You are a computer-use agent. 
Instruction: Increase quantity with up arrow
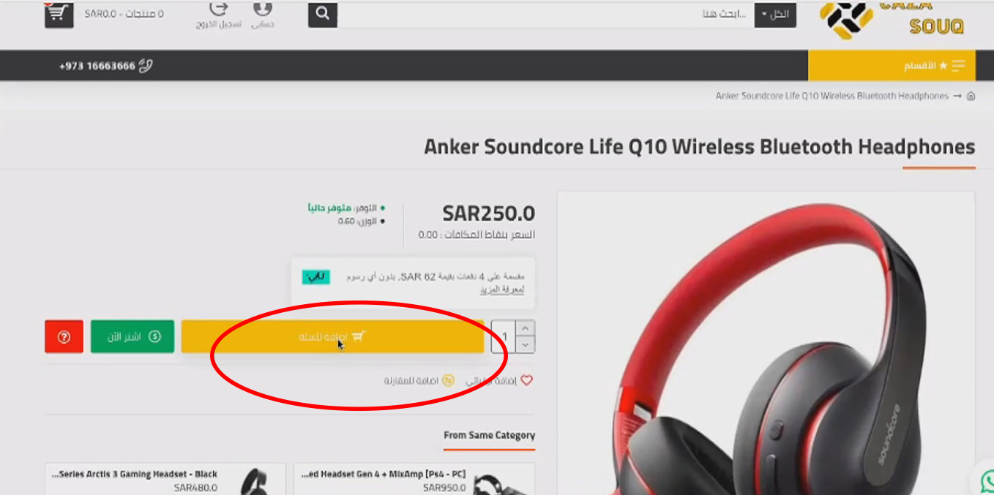(526, 328)
